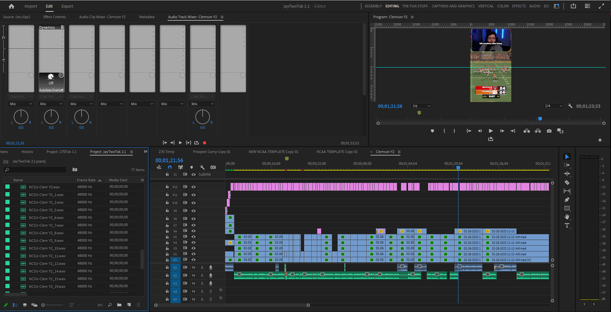Click Export Frame camera icon

pyautogui.click(x=549, y=131)
